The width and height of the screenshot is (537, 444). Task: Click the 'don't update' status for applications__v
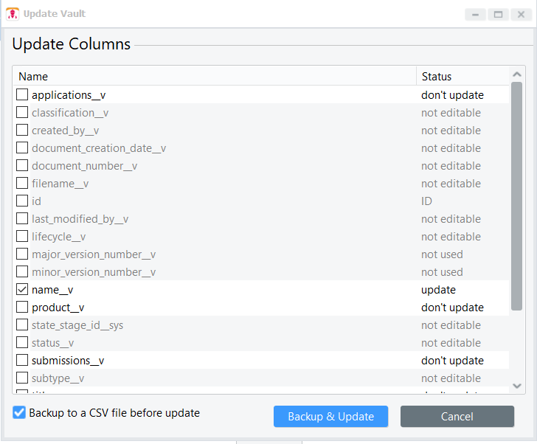[x=452, y=95]
